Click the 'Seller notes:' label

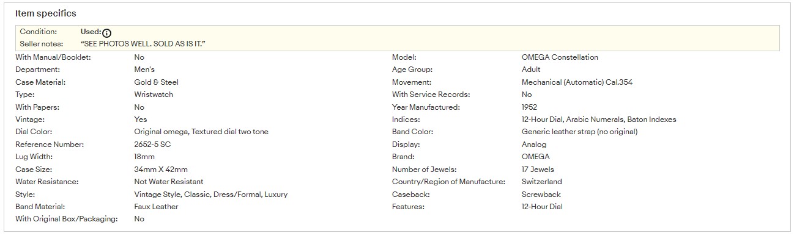pyautogui.click(x=42, y=44)
